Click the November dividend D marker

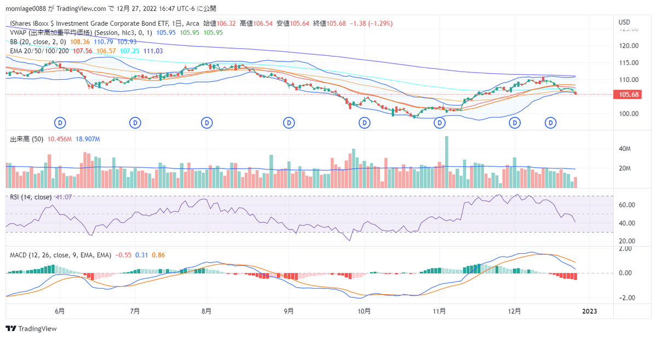coord(439,123)
